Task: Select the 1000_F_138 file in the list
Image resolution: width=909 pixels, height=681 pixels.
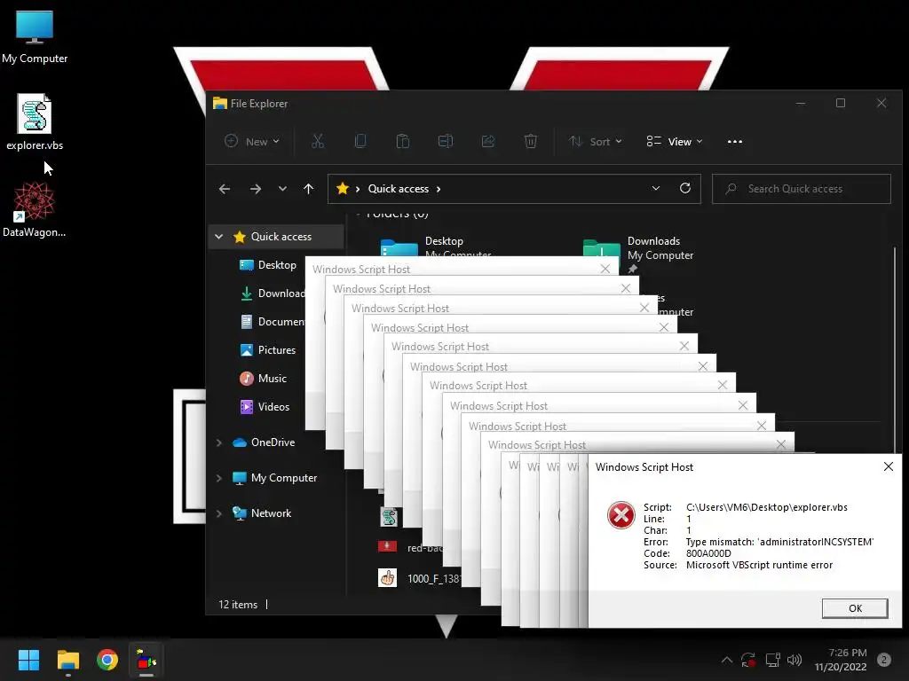Action: point(420,578)
